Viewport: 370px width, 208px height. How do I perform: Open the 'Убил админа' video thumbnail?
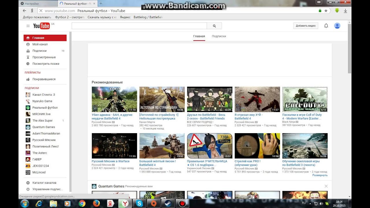coord(114,99)
